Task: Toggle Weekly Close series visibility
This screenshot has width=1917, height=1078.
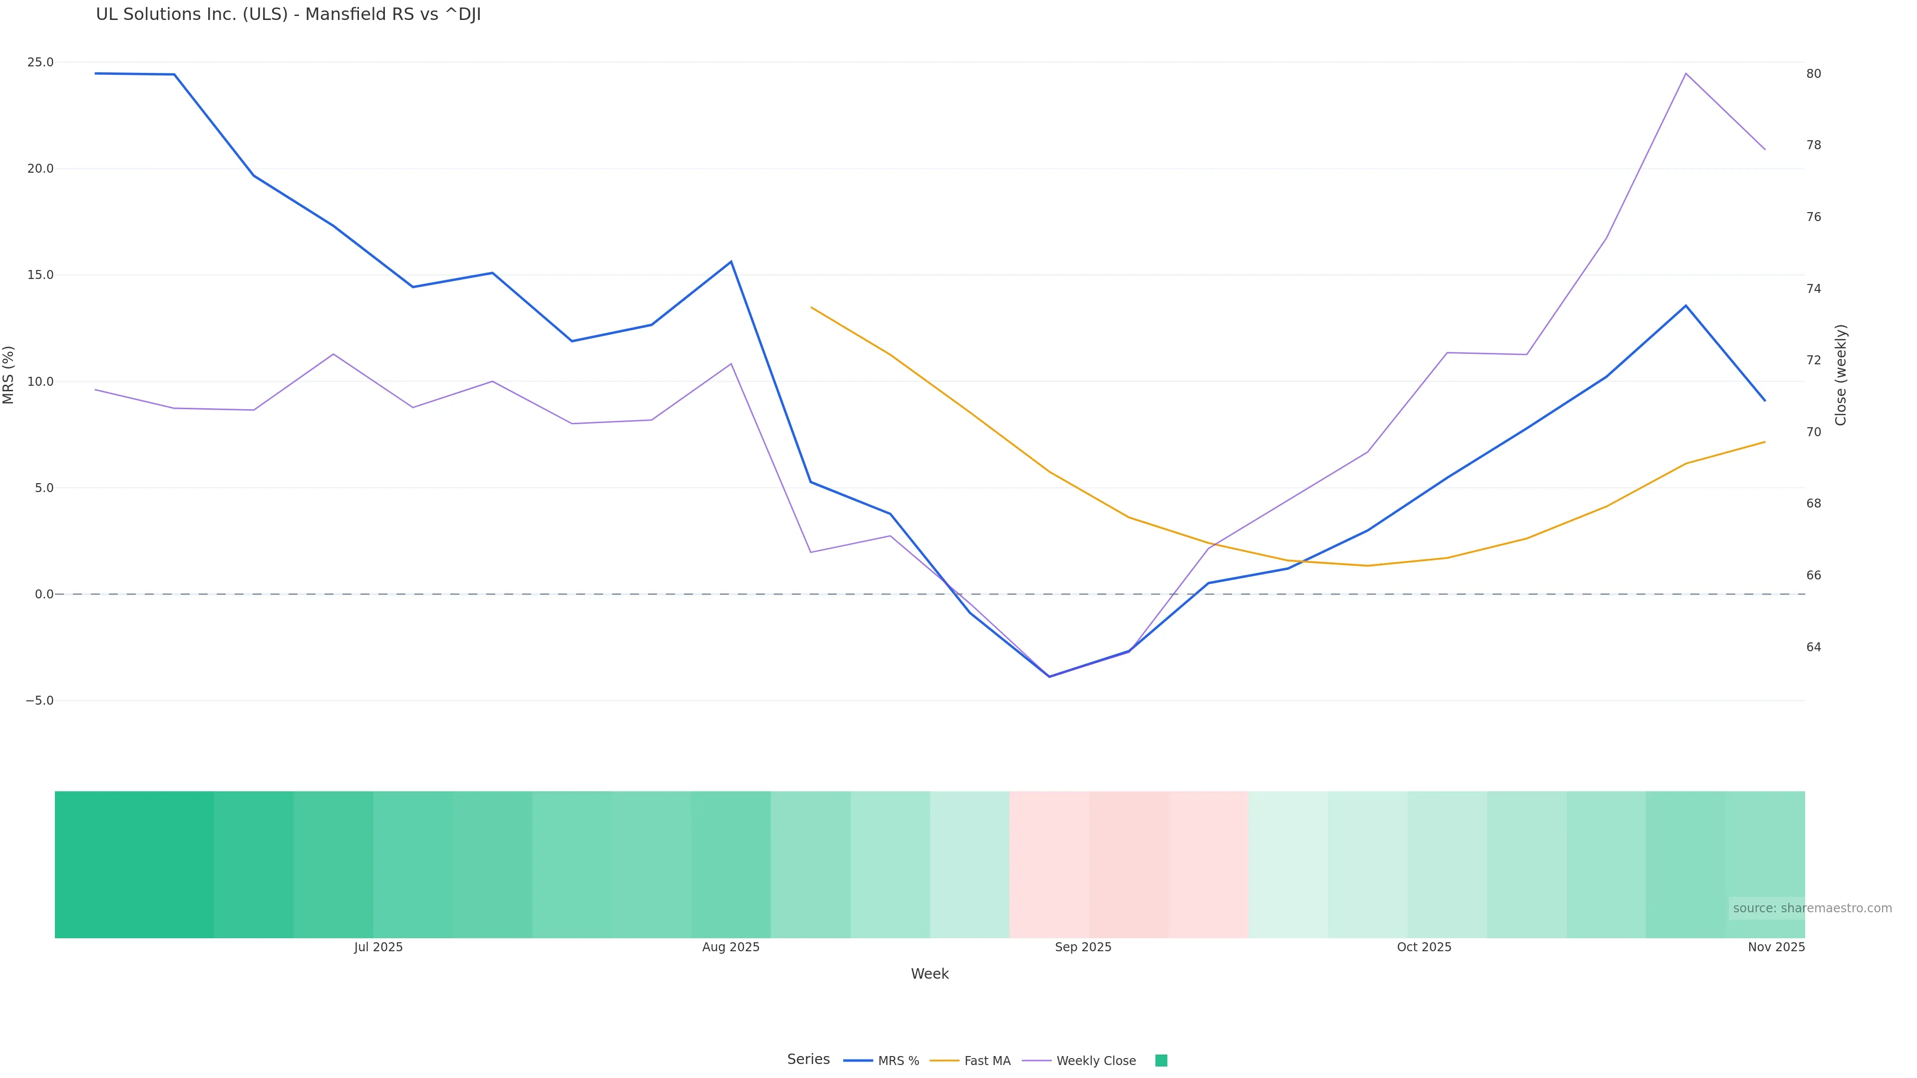Action: tap(1095, 1061)
